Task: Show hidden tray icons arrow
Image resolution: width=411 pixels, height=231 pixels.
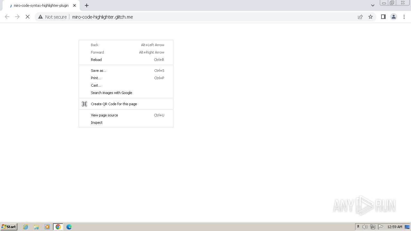Action: coord(358,227)
